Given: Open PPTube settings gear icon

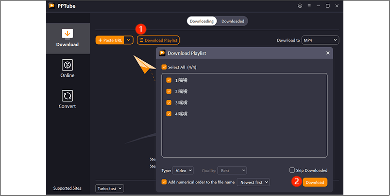Looking at the screenshot, I should 300,6.
